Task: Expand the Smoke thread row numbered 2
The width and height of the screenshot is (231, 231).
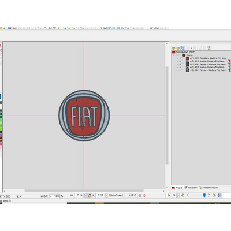Action: pos(177,61)
